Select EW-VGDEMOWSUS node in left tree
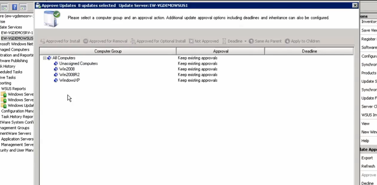Viewport: 377px width, 185px height. click(17, 38)
